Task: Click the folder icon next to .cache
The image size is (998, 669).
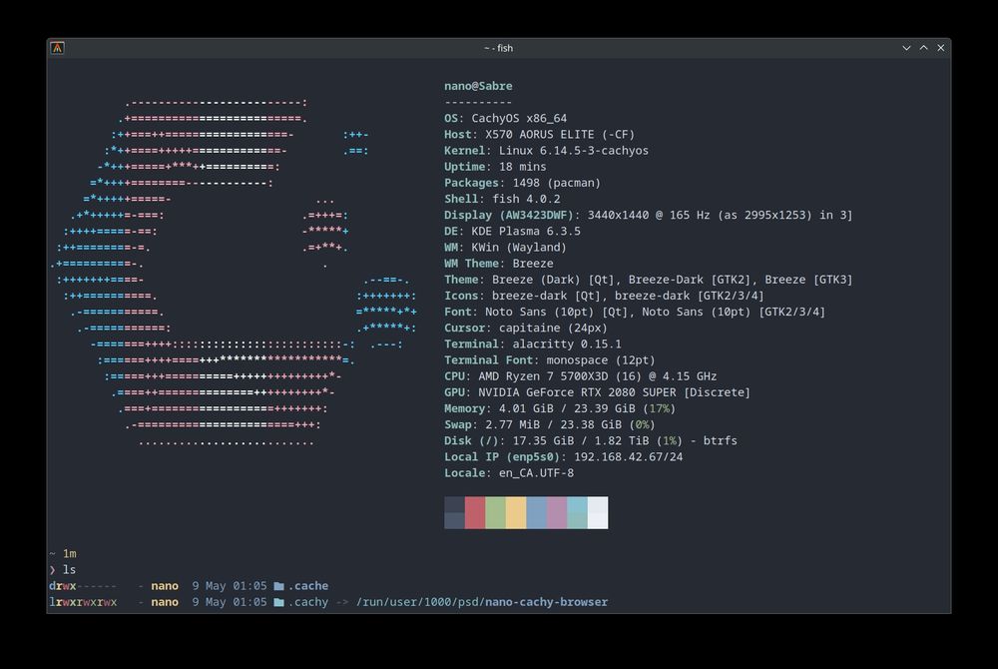Action: (278, 585)
